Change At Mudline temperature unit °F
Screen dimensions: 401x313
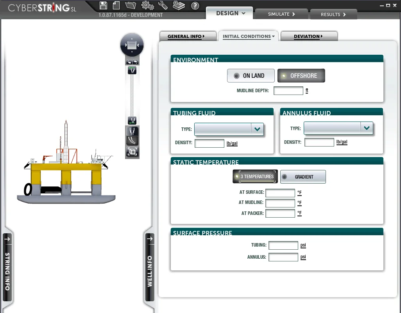[x=299, y=203]
